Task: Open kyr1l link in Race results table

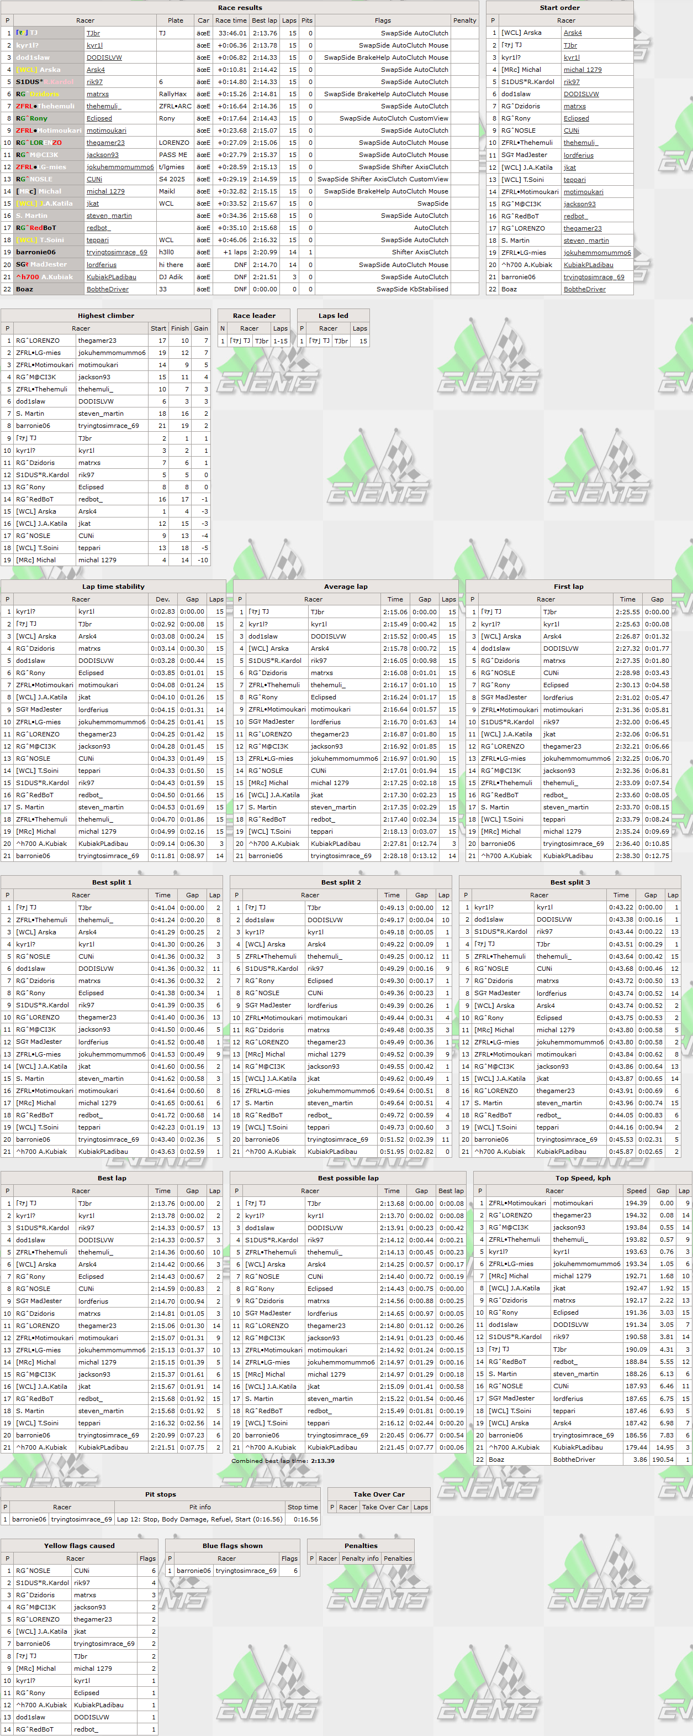Action: [94, 45]
